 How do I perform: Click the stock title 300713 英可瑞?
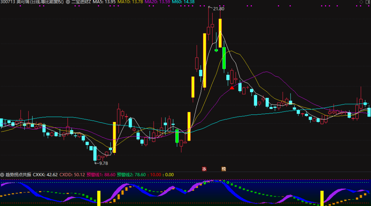pyautogui.click(x=15, y=2)
